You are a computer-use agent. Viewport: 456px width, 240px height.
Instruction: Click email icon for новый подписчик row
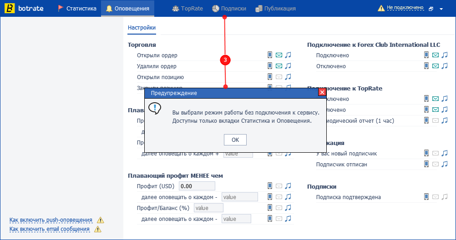[436, 153]
